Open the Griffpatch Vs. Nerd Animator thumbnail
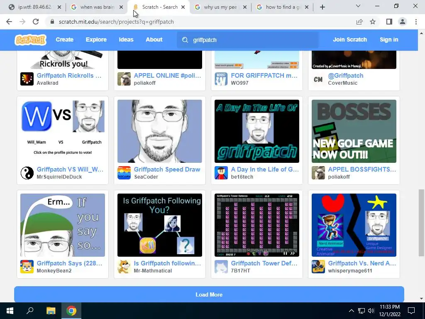425x319 pixels. [x=354, y=225]
